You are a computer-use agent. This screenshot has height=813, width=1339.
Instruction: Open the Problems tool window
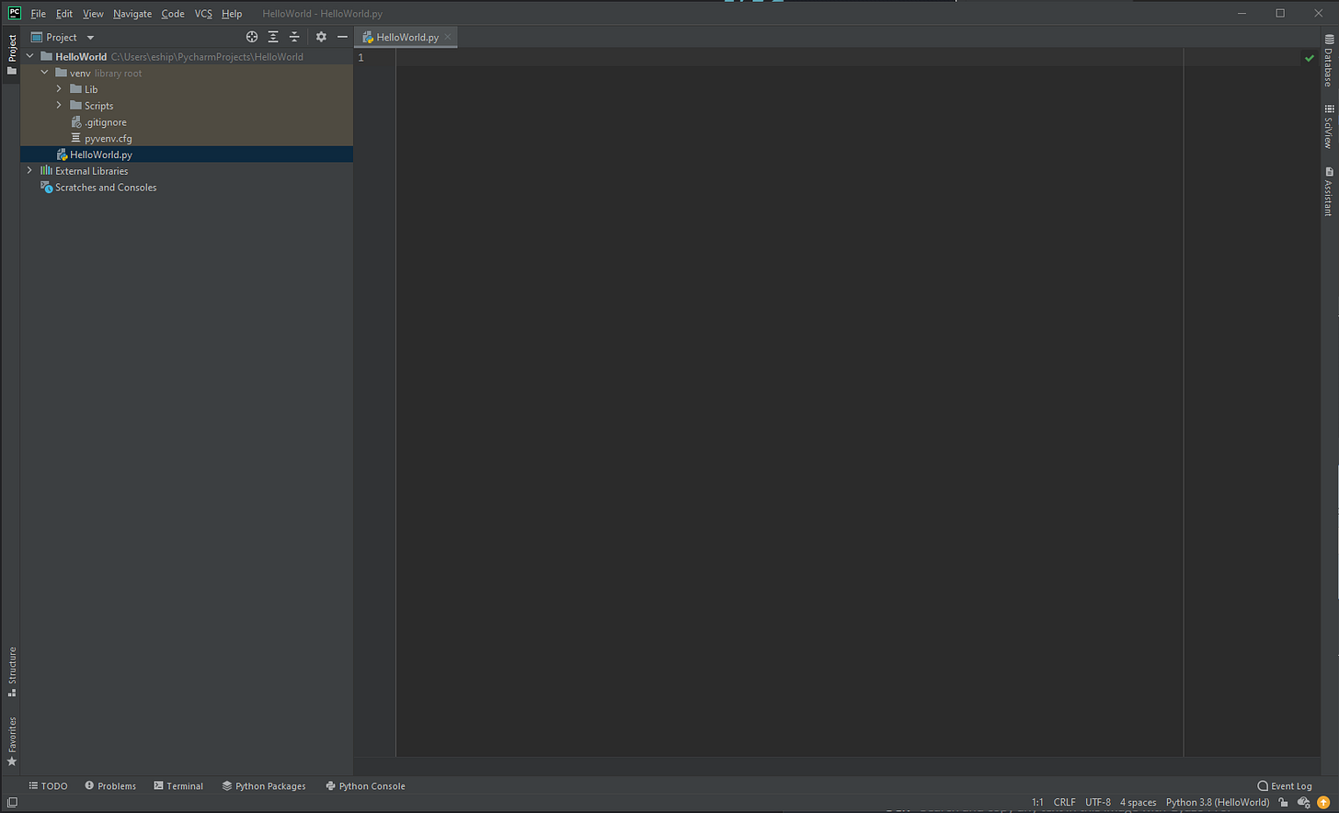point(110,786)
